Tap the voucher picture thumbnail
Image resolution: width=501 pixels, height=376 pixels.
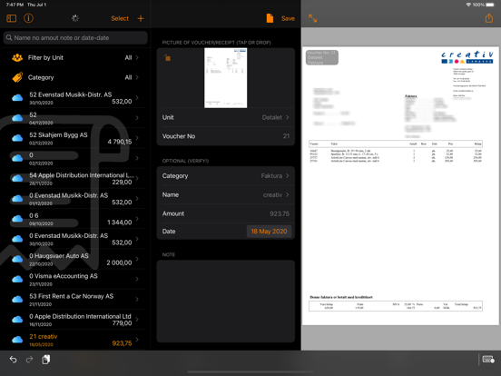coord(226,78)
